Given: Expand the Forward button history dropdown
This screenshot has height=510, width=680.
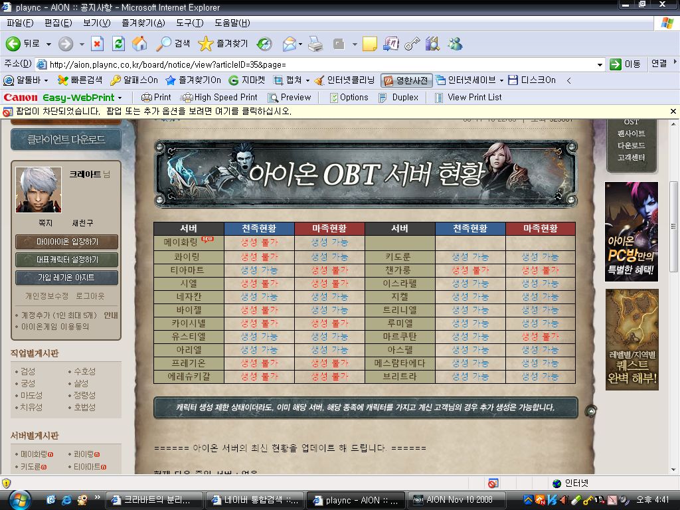Looking at the screenshot, I should 82,44.
